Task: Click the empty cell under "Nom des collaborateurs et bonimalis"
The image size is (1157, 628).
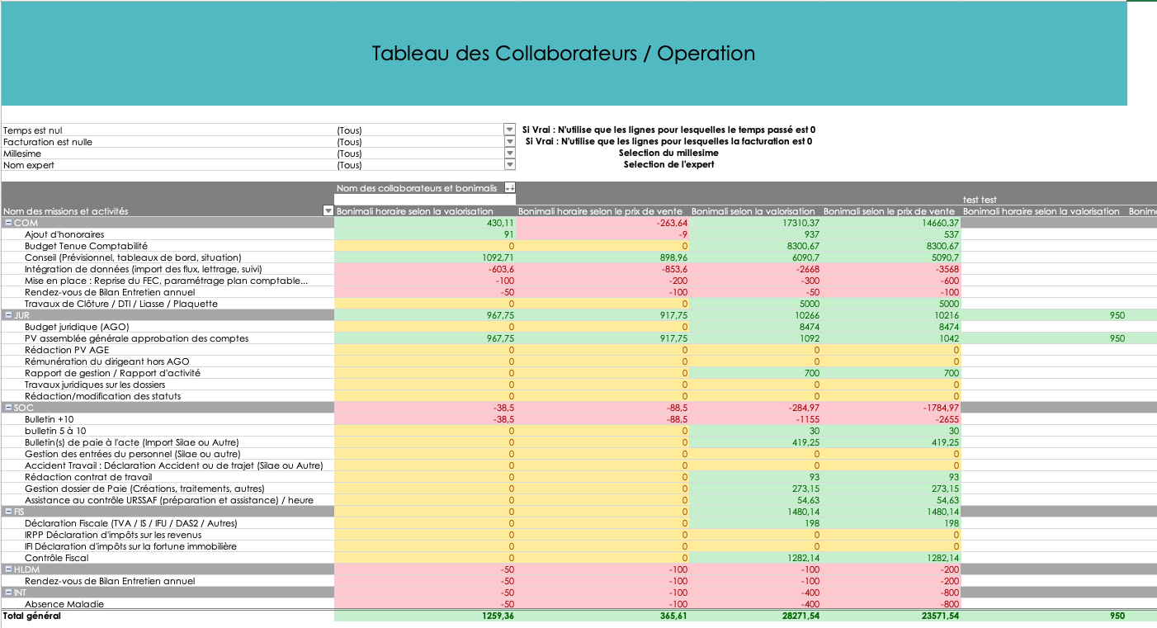Action: [x=425, y=199]
